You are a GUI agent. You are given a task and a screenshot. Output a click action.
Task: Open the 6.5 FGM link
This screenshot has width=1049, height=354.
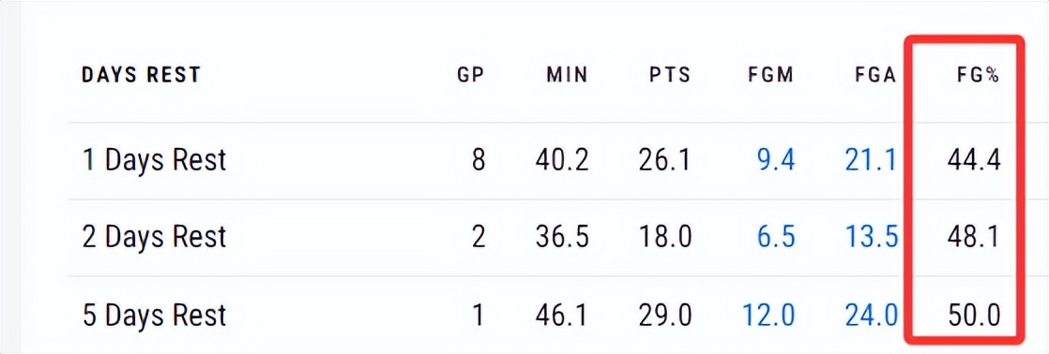[776, 239]
